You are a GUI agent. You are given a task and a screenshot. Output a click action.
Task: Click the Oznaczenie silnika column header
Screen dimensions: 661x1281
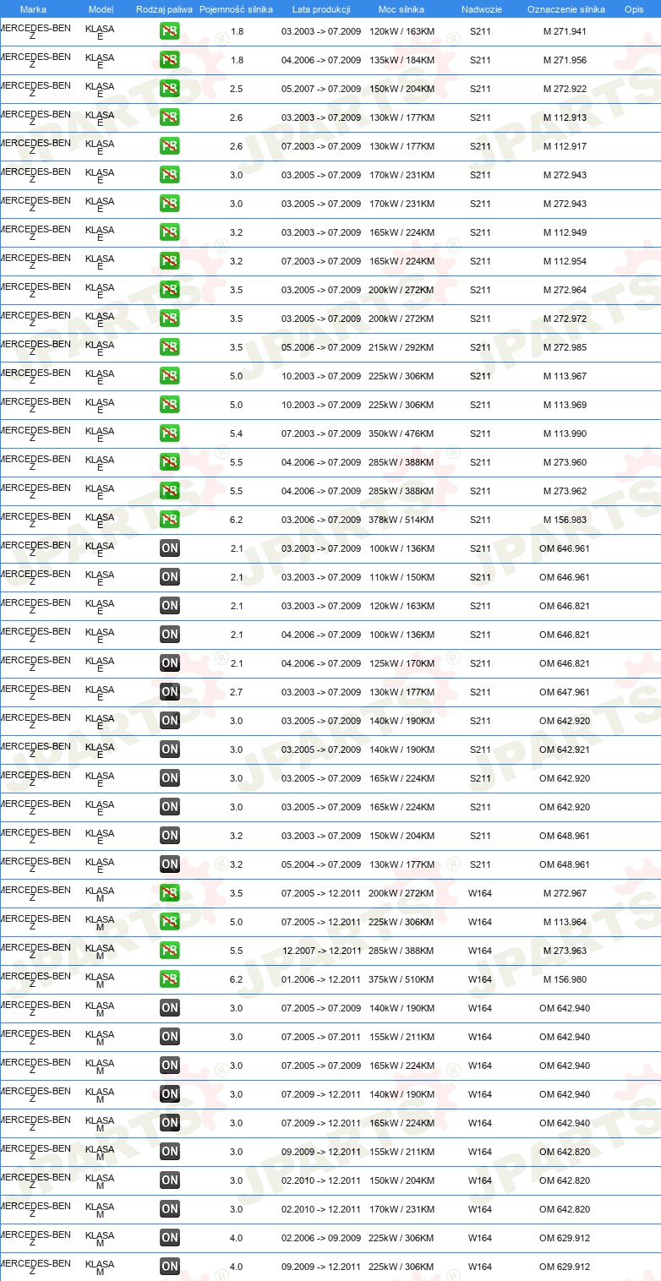[565, 9]
